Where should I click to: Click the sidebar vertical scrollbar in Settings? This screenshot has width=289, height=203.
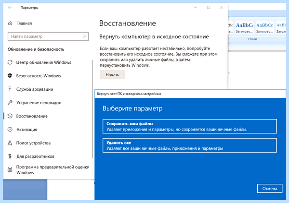(x=92, y=109)
